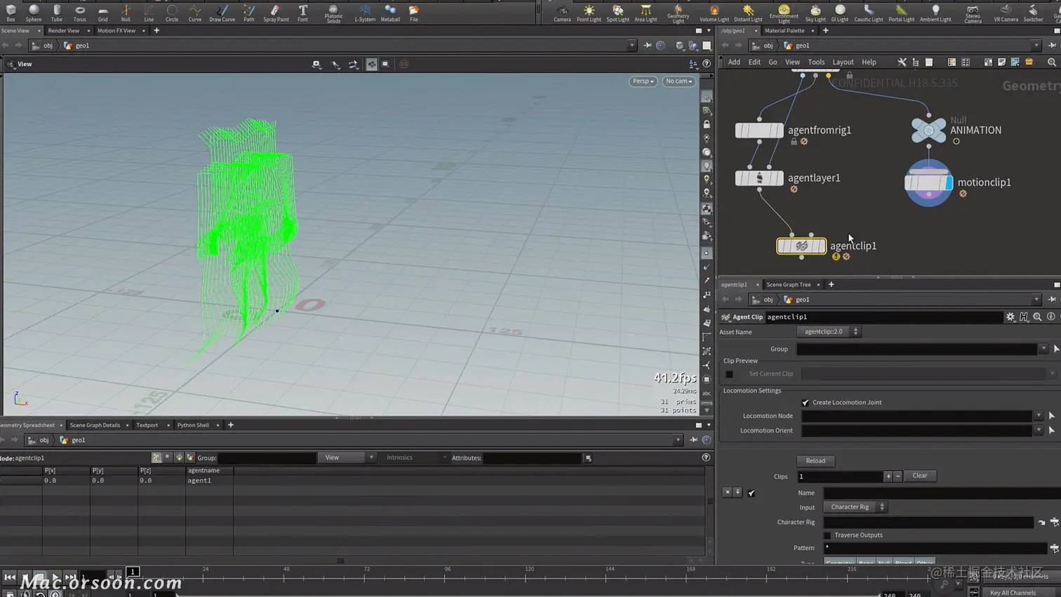Image resolution: width=1061 pixels, height=597 pixels.
Task: Open the No cam camera dropdown
Action: click(x=679, y=81)
